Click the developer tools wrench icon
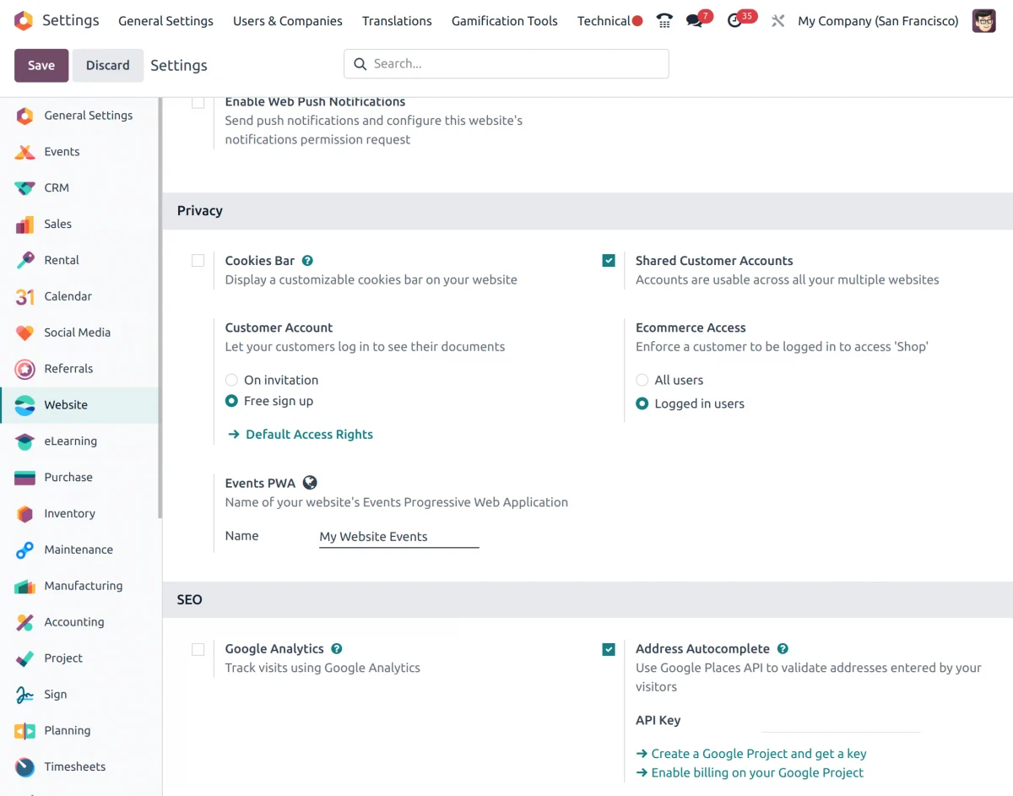Viewport: 1013px width, 796px height. [777, 20]
